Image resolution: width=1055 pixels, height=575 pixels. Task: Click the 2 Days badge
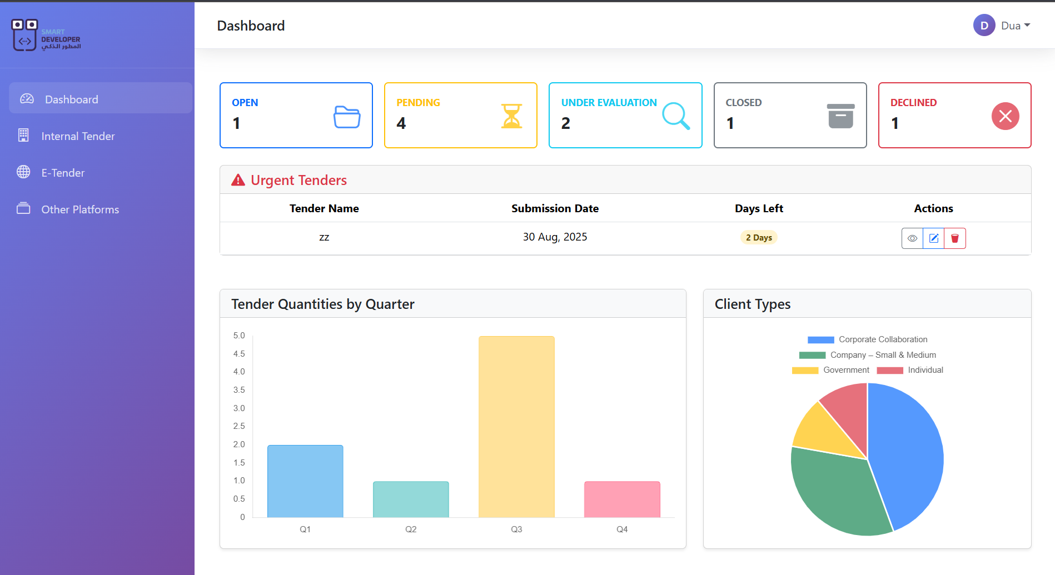[x=759, y=237]
